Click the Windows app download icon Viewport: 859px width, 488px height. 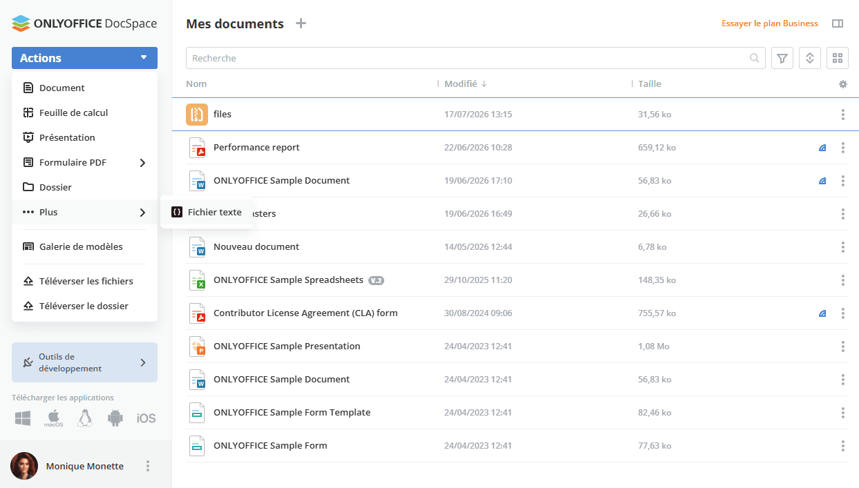(23, 418)
